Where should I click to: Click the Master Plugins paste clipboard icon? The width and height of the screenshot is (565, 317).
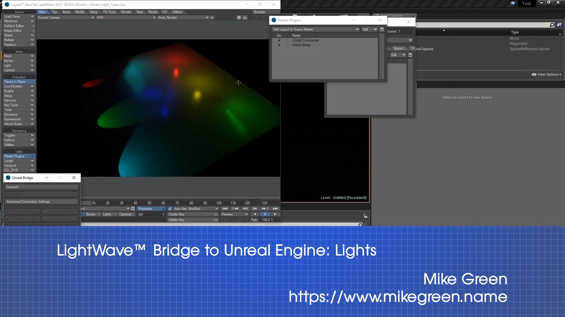tap(382, 29)
